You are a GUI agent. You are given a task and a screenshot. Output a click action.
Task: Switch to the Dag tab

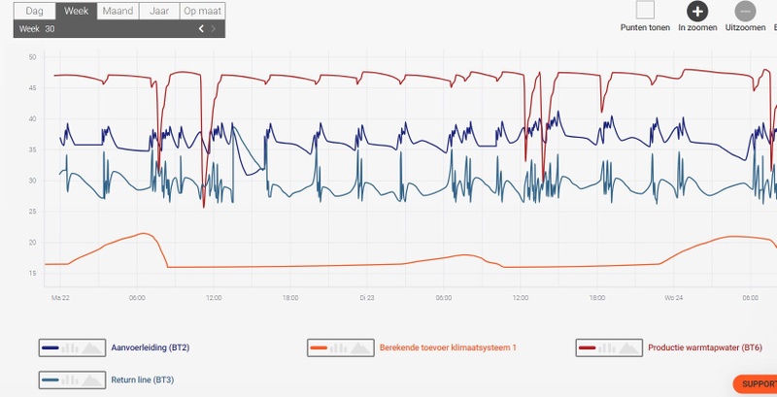(x=35, y=11)
